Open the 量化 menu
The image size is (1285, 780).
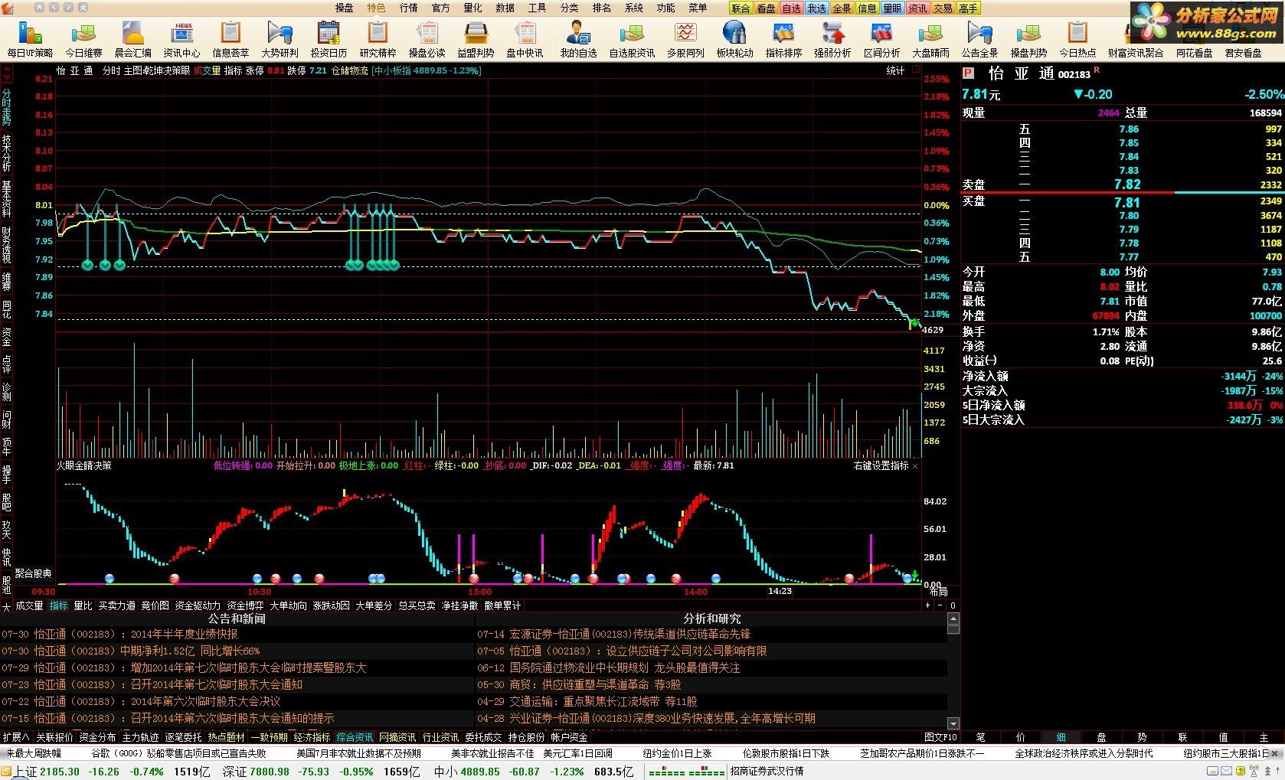click(x=472, y=8)
